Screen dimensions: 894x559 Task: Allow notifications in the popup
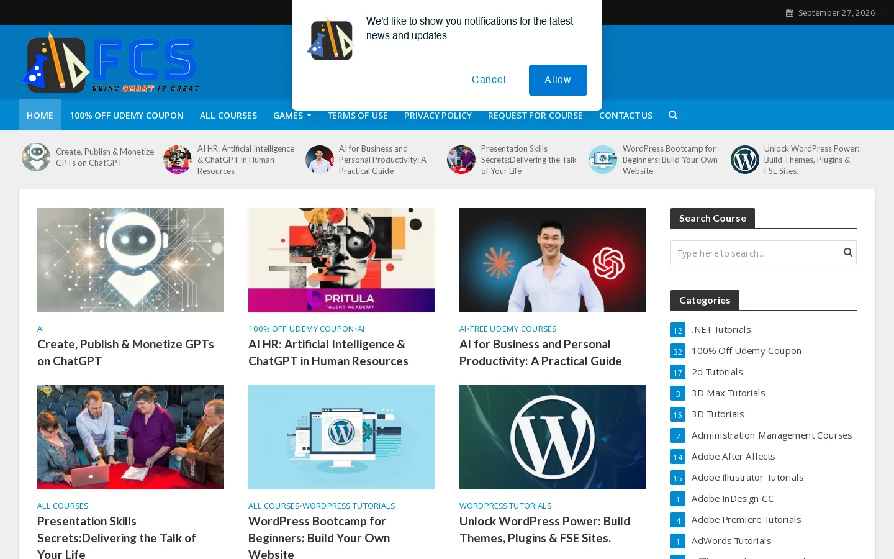[558, 80]
